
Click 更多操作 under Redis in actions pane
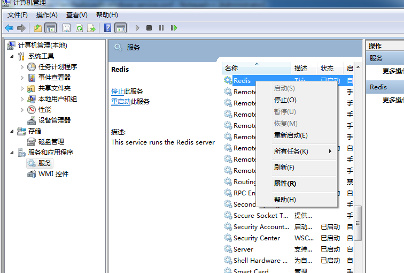tap(393, 100)
